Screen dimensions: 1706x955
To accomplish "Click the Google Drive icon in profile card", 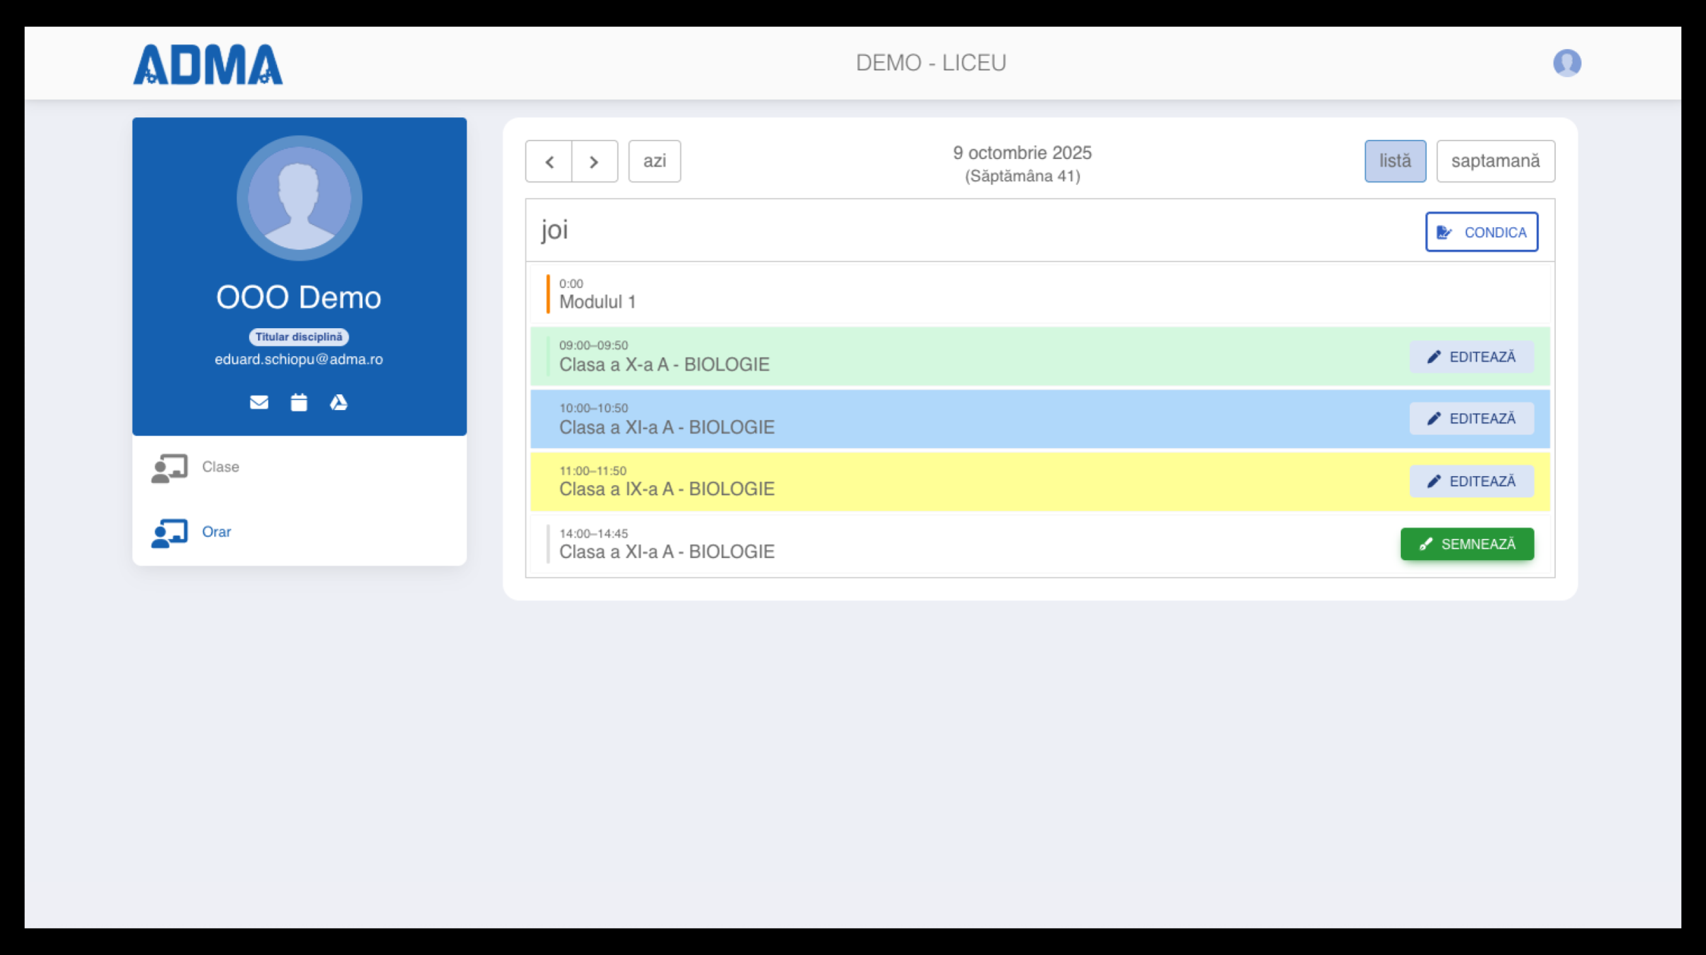I will pyautogui.click(x=338, y=402).
